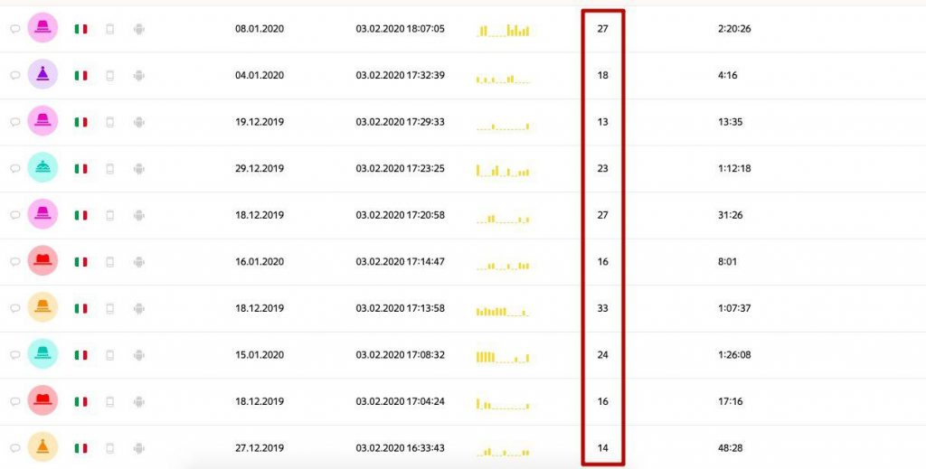The width and height of the screenshot is (926, 469).
Task: Click the session count 24
Action: pyautogui.click(x=602, y=354)
